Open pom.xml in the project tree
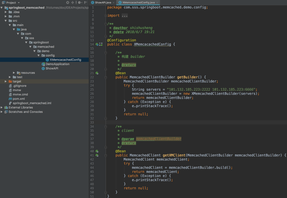 coord(18,99)
